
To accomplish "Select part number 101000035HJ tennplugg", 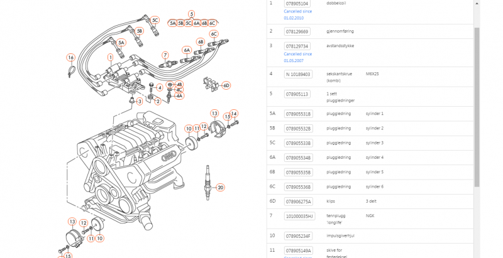I will point(299,216).
